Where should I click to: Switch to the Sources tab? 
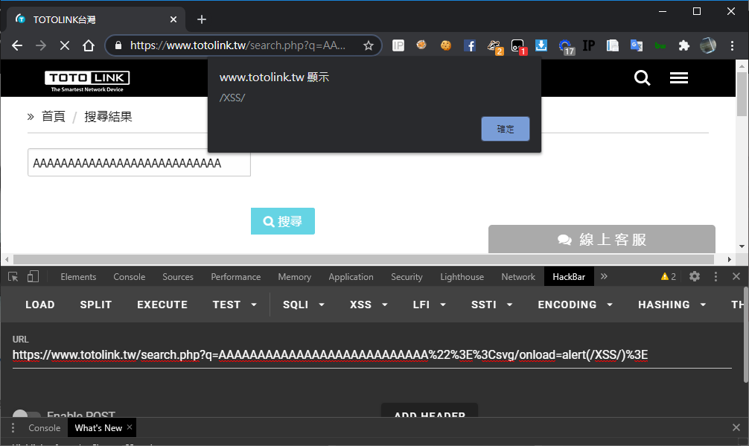tap(178, 276)
